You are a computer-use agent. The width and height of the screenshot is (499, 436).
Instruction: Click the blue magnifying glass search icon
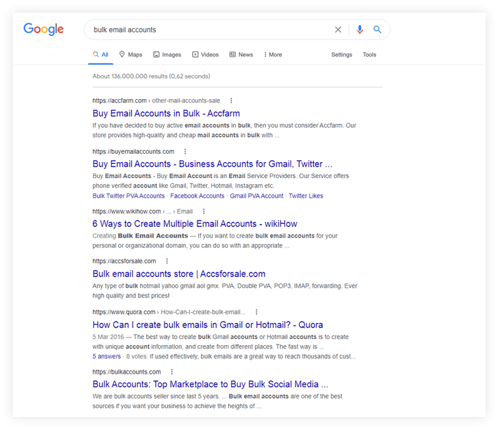[378, 30]
